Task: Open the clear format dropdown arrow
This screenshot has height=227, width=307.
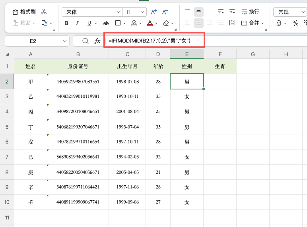Action: pos(172,23)
